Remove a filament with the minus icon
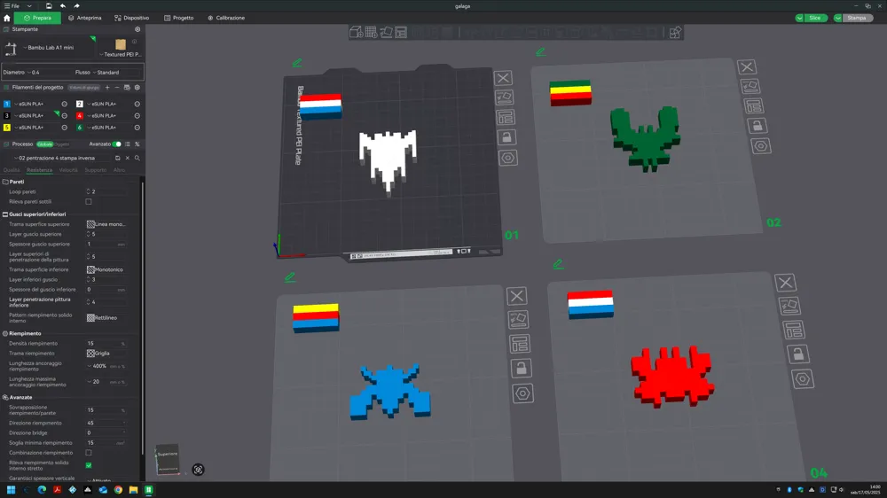Image resolution: width=887 pixels, height=498 pixels. [117, 88]
